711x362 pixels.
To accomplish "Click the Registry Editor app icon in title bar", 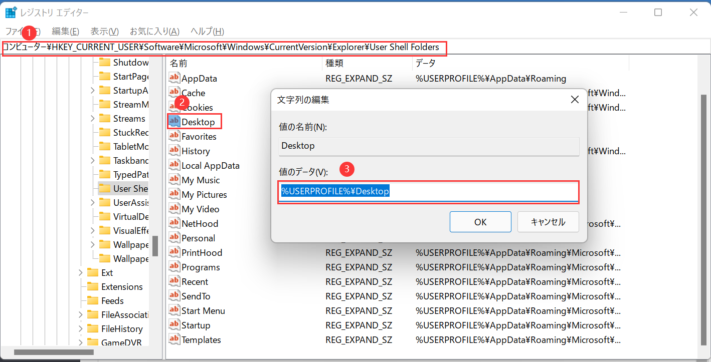I will [x=11, y=13].
